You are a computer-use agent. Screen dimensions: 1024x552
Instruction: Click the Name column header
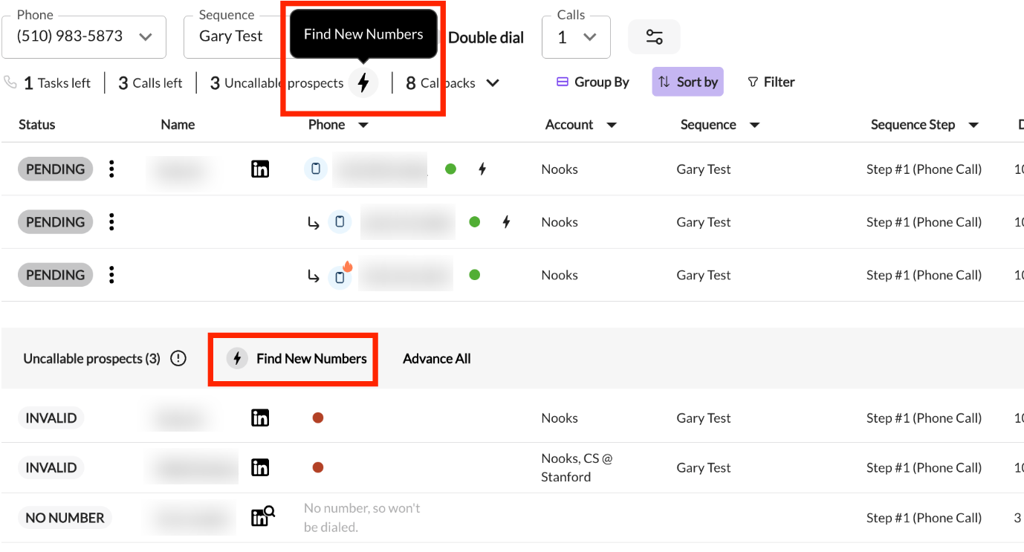click(x=178, y=125)
